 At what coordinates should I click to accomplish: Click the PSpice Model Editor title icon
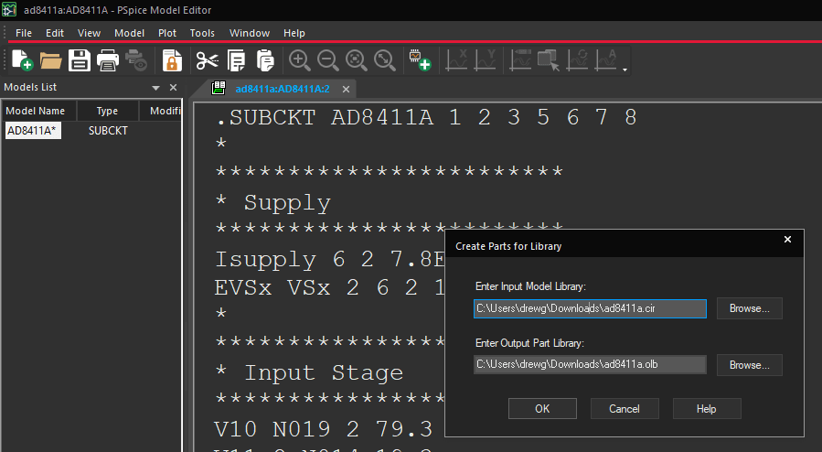(x=9, y=9)
